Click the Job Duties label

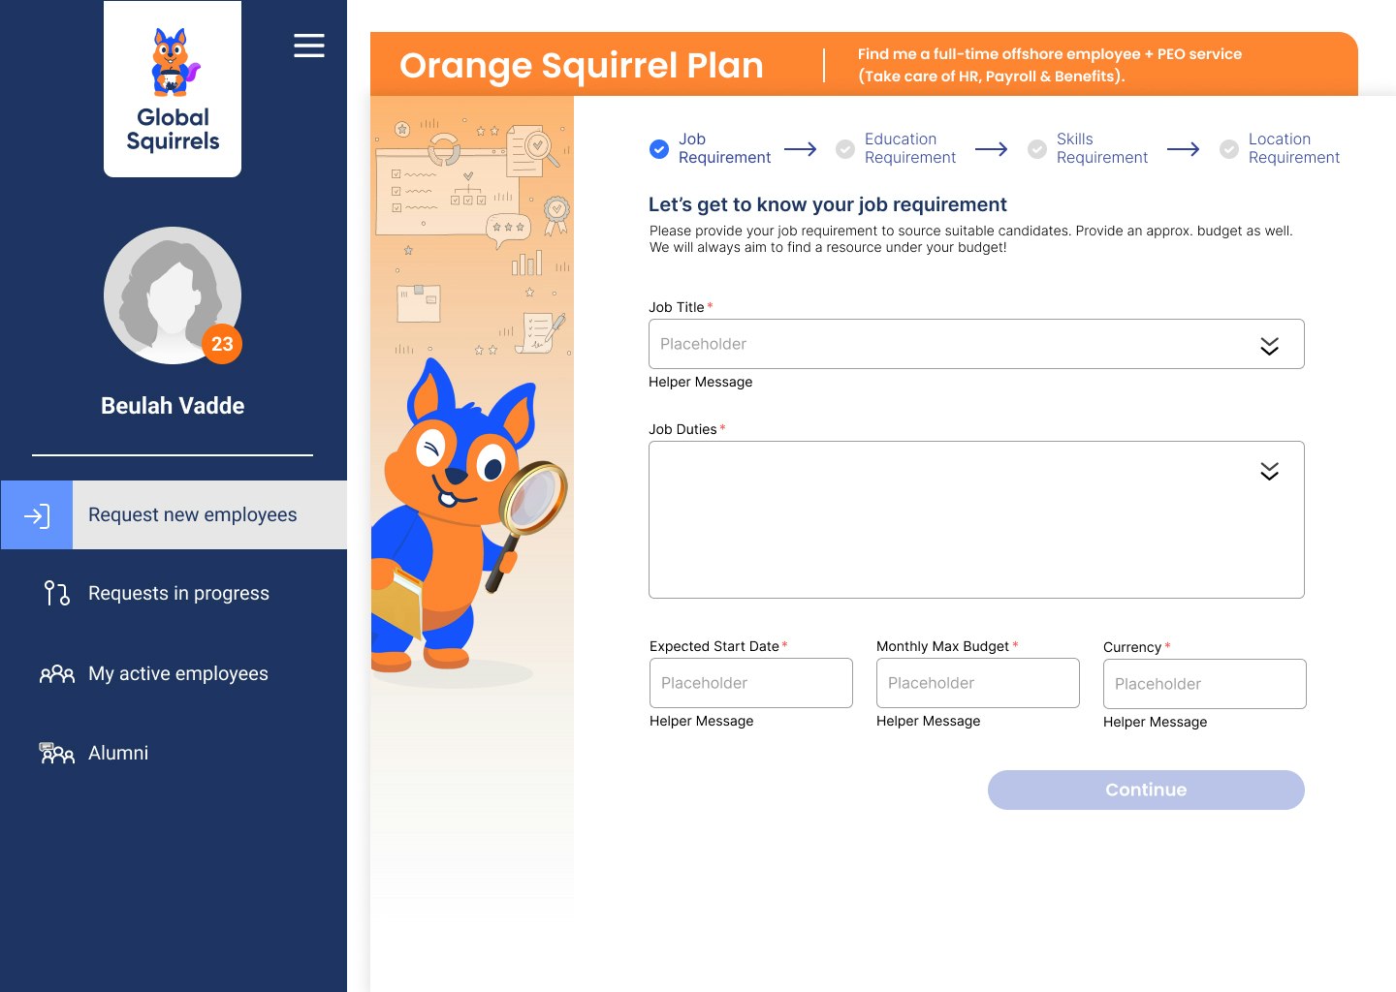point(683,429)
